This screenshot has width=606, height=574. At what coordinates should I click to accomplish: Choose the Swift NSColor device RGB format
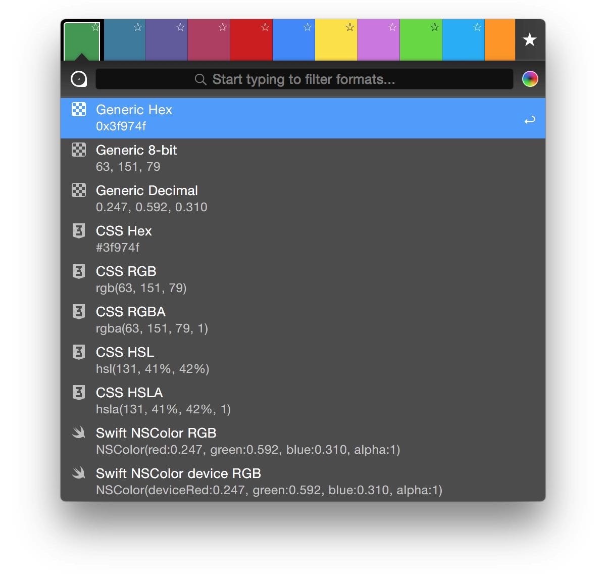click(303, 482)
